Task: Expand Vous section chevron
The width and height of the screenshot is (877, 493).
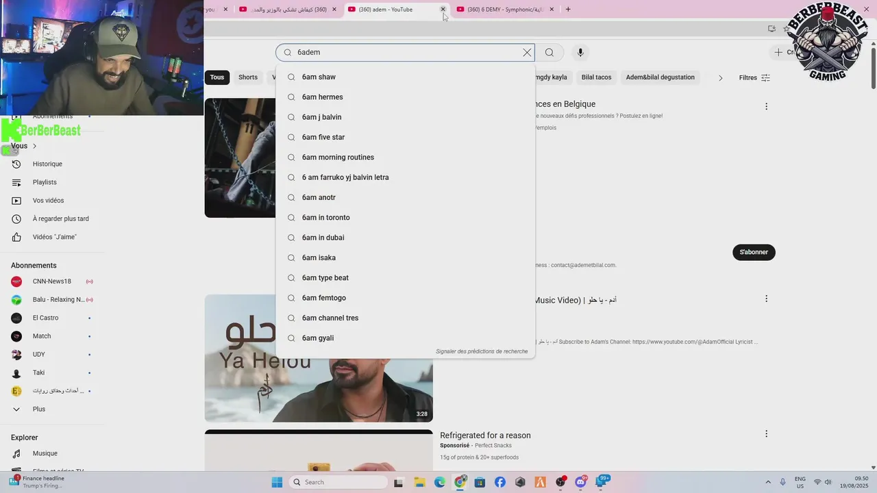Action: coord(34,146)
